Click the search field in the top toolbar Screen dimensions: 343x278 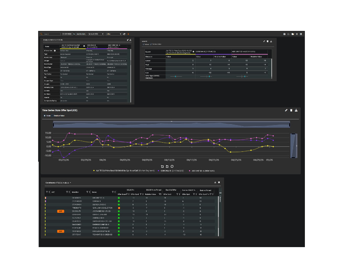(x=50, y=34)
